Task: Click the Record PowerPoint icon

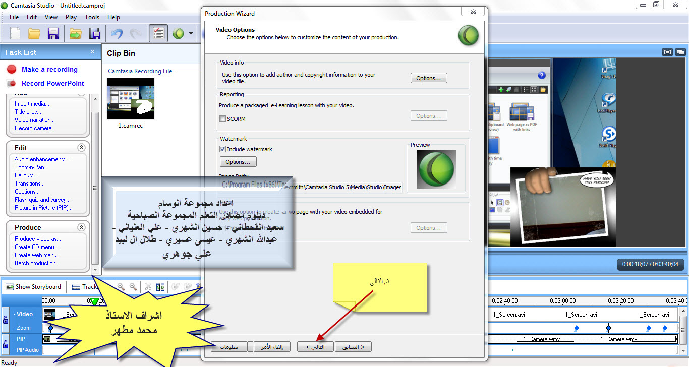Action: pos(12,84)
